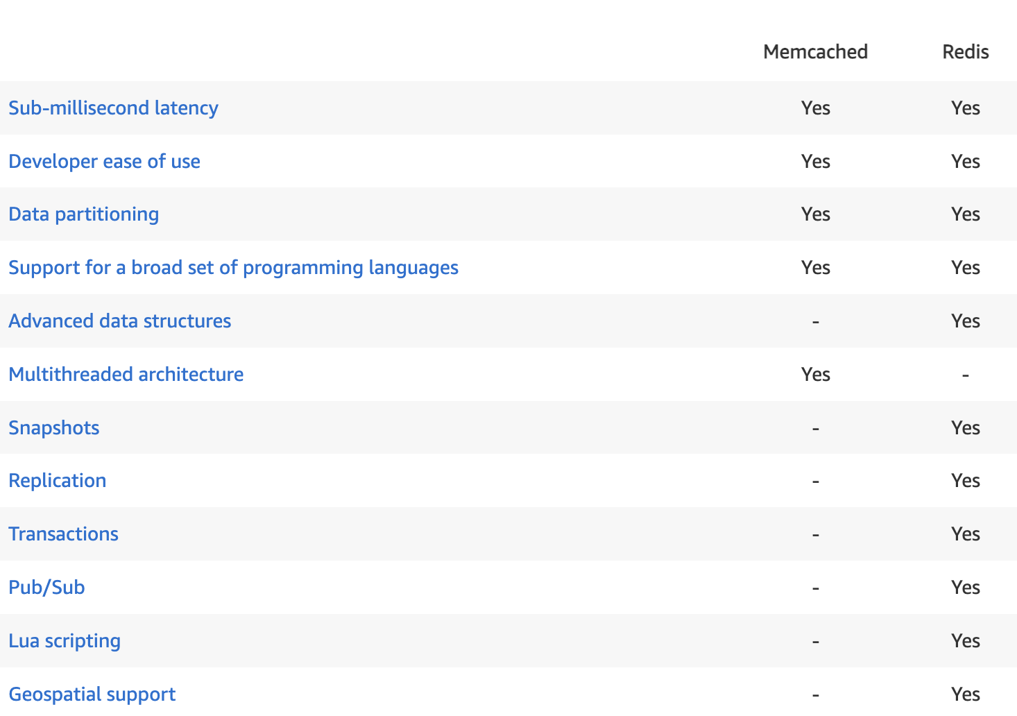Click the Developer ease of use link
Viewport: 1017px width, 716px height.
click(104, 162)
